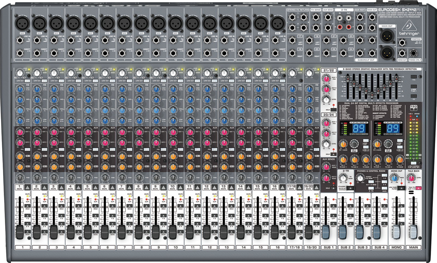Image resolution: width=437 pixels, height=263 pixels.
Task: Click the Phones/Ctrl R headphone jack
Action: [414, 53]
